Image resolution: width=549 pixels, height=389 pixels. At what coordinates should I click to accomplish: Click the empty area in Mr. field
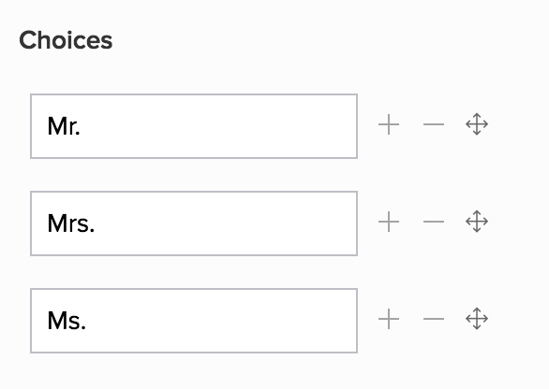[x=217, y=126]
